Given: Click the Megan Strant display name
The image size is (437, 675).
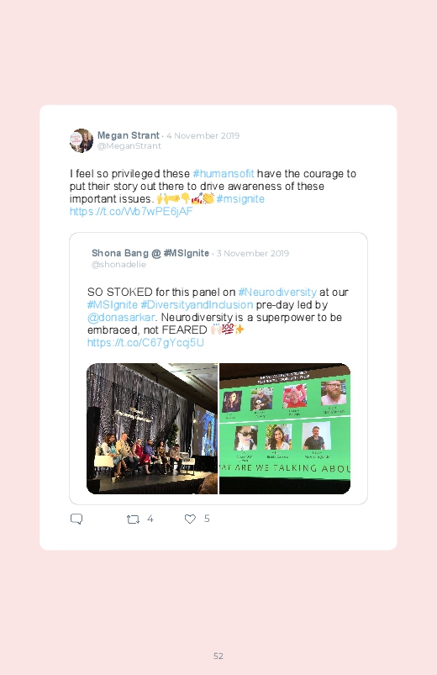Looking at the screenshot, I should 129,135.
